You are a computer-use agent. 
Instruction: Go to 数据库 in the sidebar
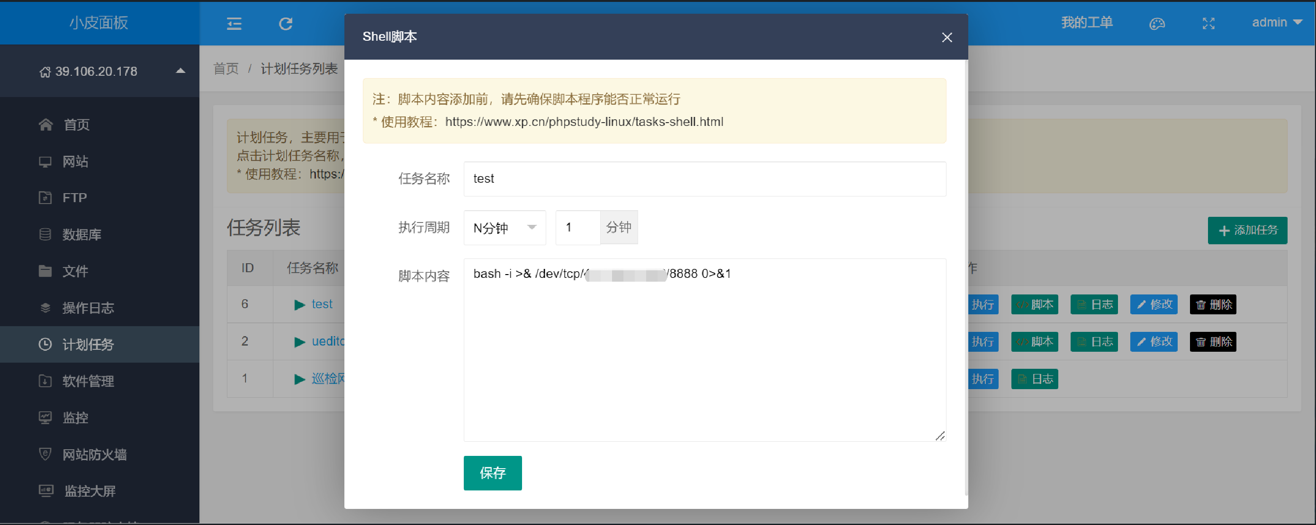pyautogui.click(x=81, y=234)
